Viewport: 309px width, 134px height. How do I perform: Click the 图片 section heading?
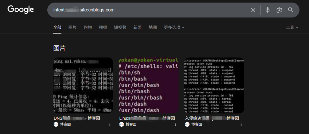tap(59, 48)
